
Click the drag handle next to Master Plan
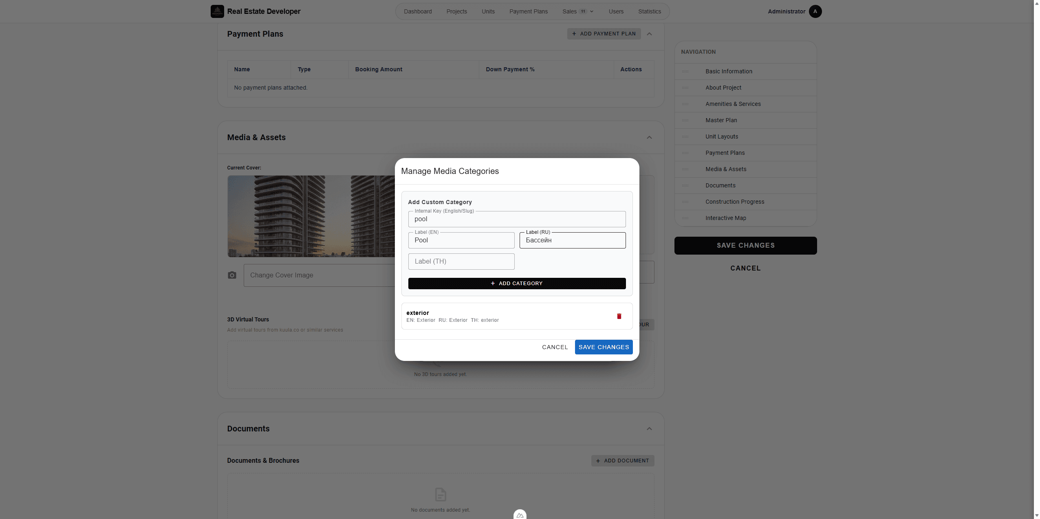click(685, 120)
